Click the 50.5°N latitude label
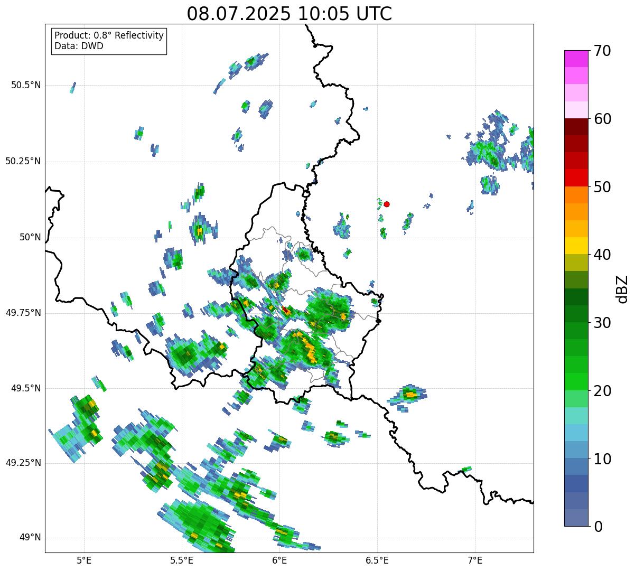The width and height of the screenshot is (635, 571). point(26,85)
